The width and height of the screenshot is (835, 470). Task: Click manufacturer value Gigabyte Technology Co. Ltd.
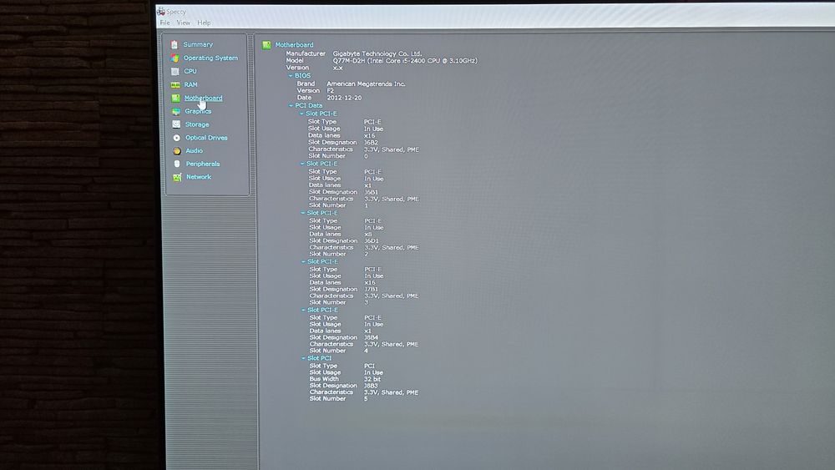[377, 53]
